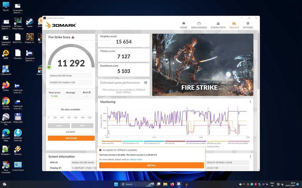Toggle GPU Memory Clock legend in Monitoring

[217, 144]
